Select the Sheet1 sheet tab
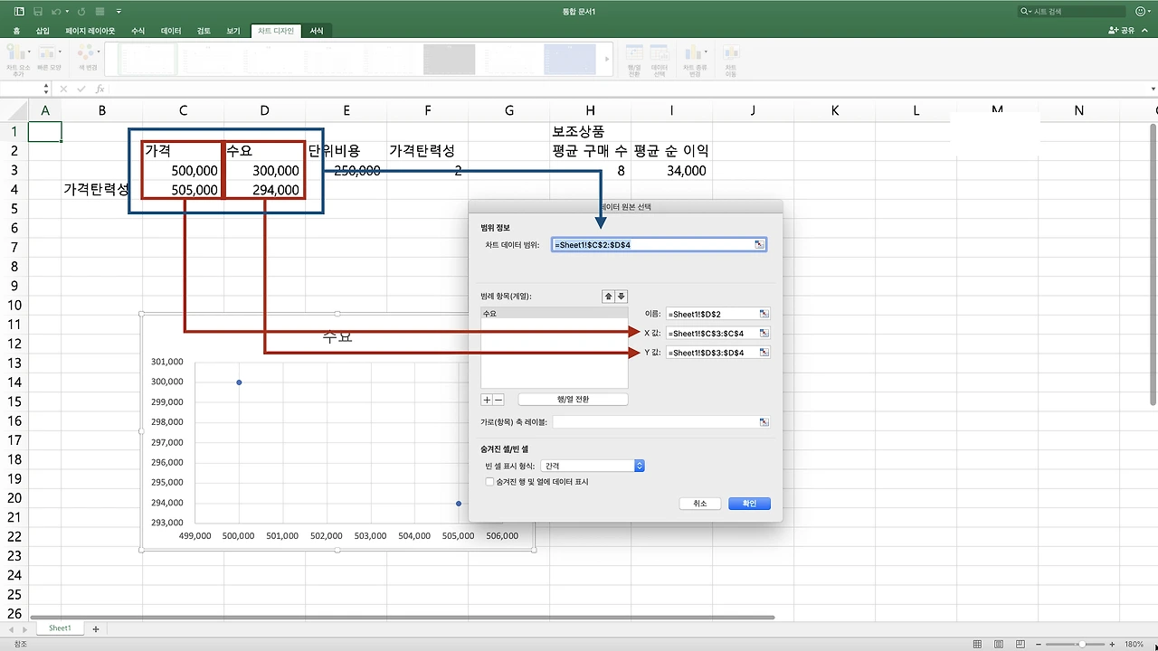The image size is (1158, 651). (x=60, y=628)
